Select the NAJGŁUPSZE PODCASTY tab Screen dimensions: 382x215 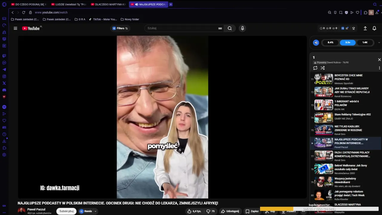coord(148,4)
